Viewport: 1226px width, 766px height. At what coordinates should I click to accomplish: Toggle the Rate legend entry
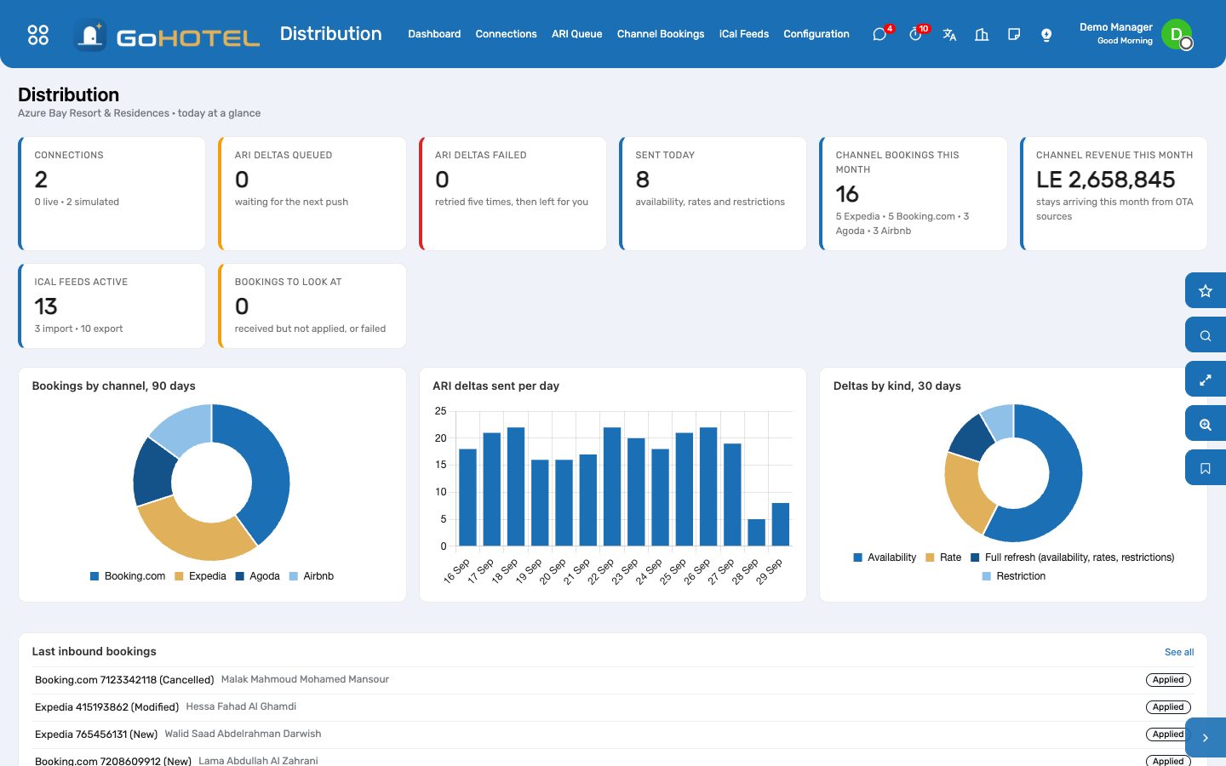[943, 557]
